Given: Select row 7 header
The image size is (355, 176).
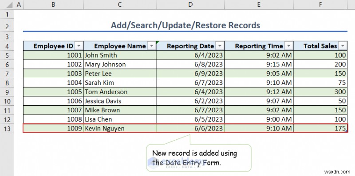Looking at the screenshot, I should pyautogui.click(x=7, y=73).
